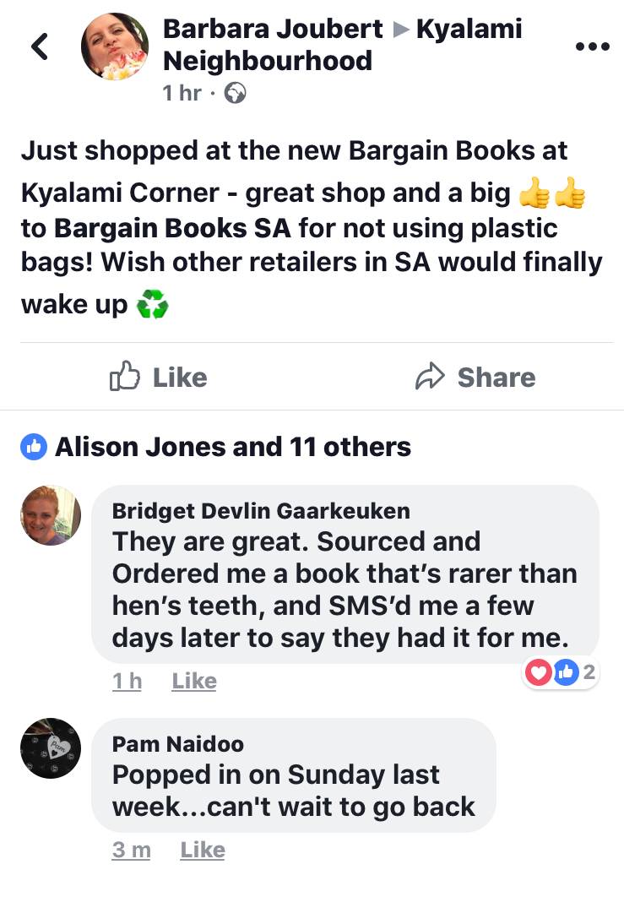Viewport: 624px width, 897px height.
Task: Click the blue thumbs reaction on Bridget's comment
Action: point(566,672)
